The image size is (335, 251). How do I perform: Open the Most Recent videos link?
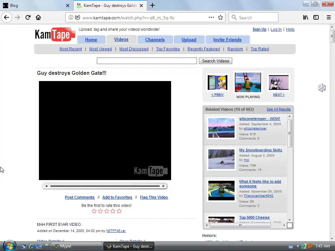coord(71,49)
